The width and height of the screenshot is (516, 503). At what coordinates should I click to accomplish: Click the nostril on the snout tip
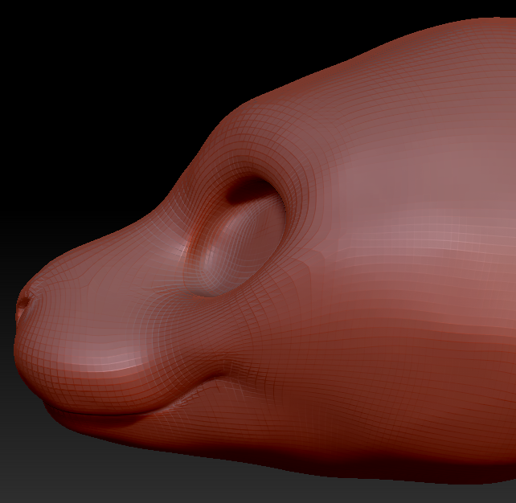(23, 303)
